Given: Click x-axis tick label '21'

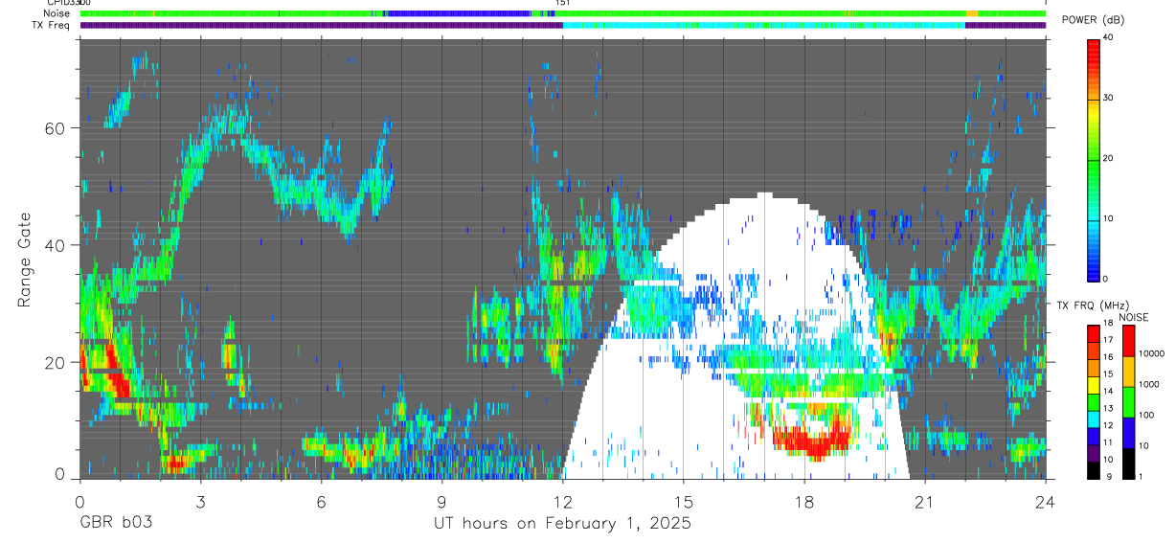Looking at the screenshot, I should (925, 502).
